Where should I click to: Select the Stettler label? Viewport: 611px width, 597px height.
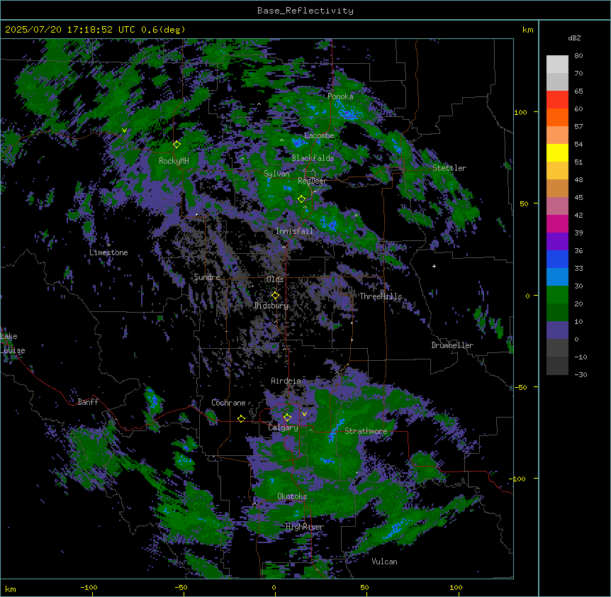pos(449,168)
